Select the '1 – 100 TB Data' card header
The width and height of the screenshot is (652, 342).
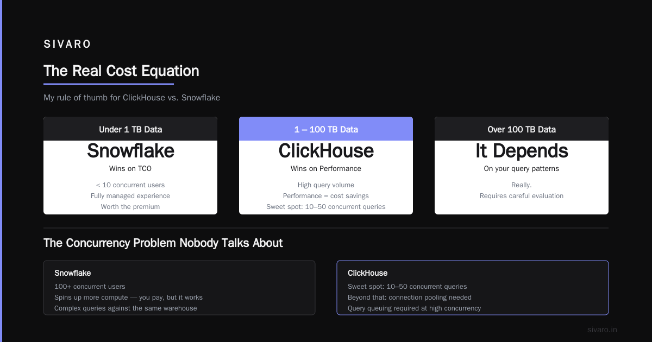click(x=326, y=129)
